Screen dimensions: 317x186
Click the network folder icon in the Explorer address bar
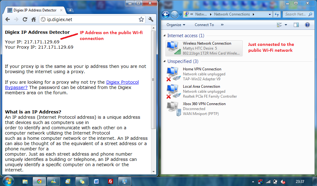point(186,14)
